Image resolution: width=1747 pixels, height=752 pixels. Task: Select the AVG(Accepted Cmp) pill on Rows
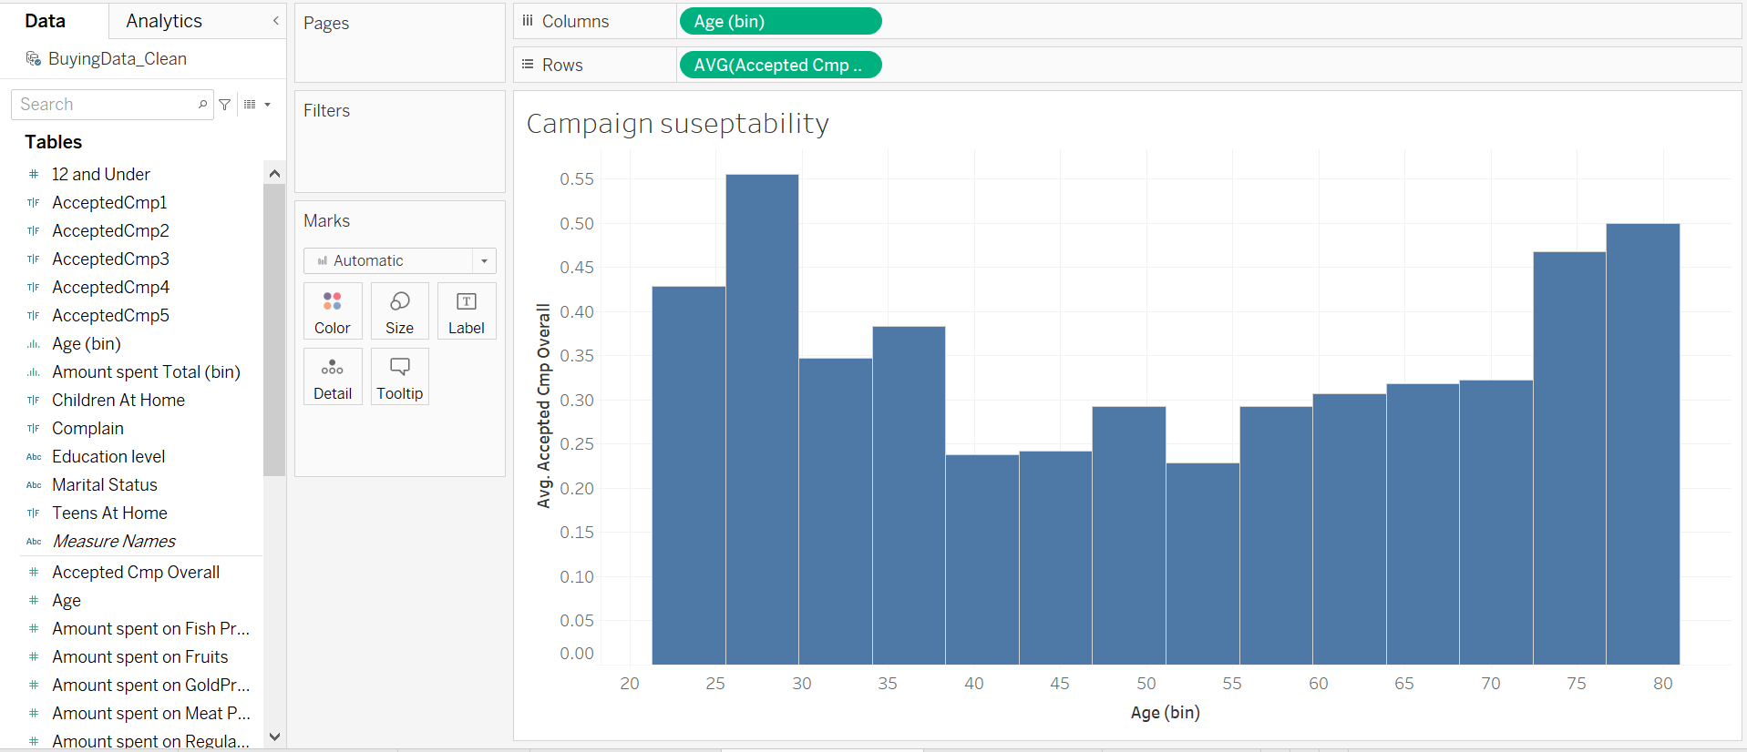pos(780,65)
